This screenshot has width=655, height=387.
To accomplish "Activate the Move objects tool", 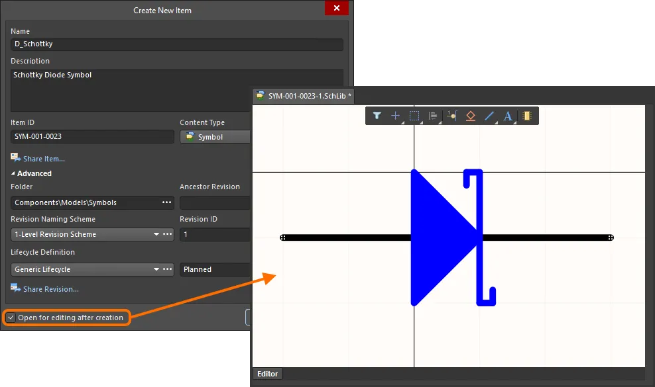I will 395,116.
